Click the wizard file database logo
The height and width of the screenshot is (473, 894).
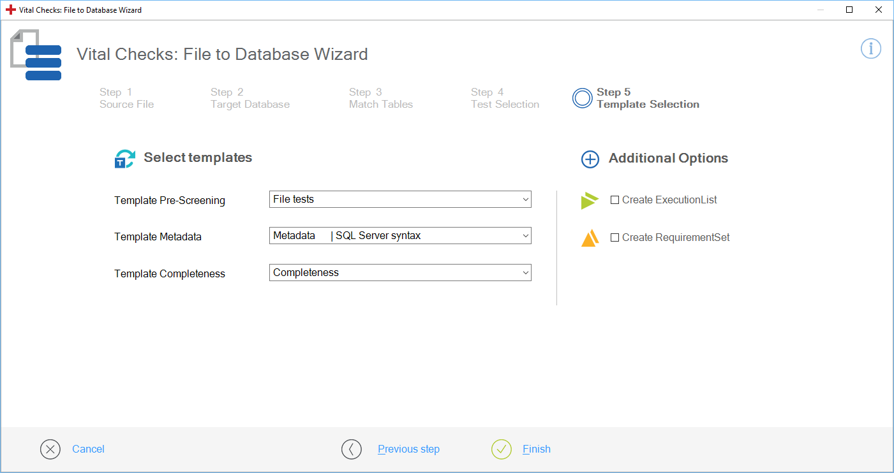[x=36, y=55]
